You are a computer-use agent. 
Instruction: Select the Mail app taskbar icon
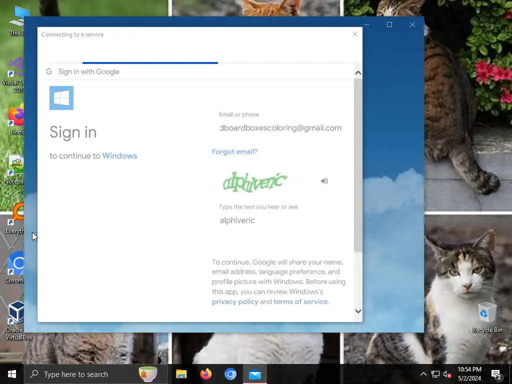click(x=254, y=374)
